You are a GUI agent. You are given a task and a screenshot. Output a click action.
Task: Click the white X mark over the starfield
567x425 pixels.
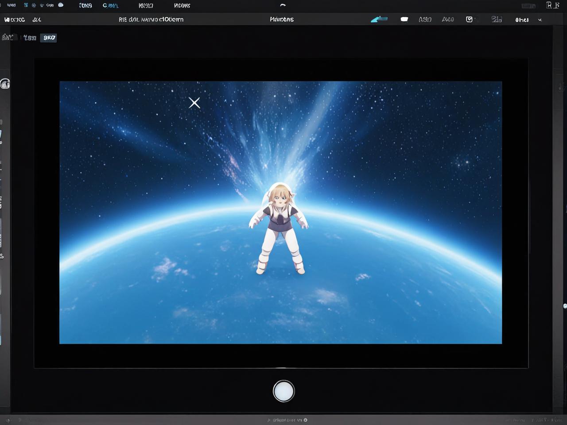(194, 103)
